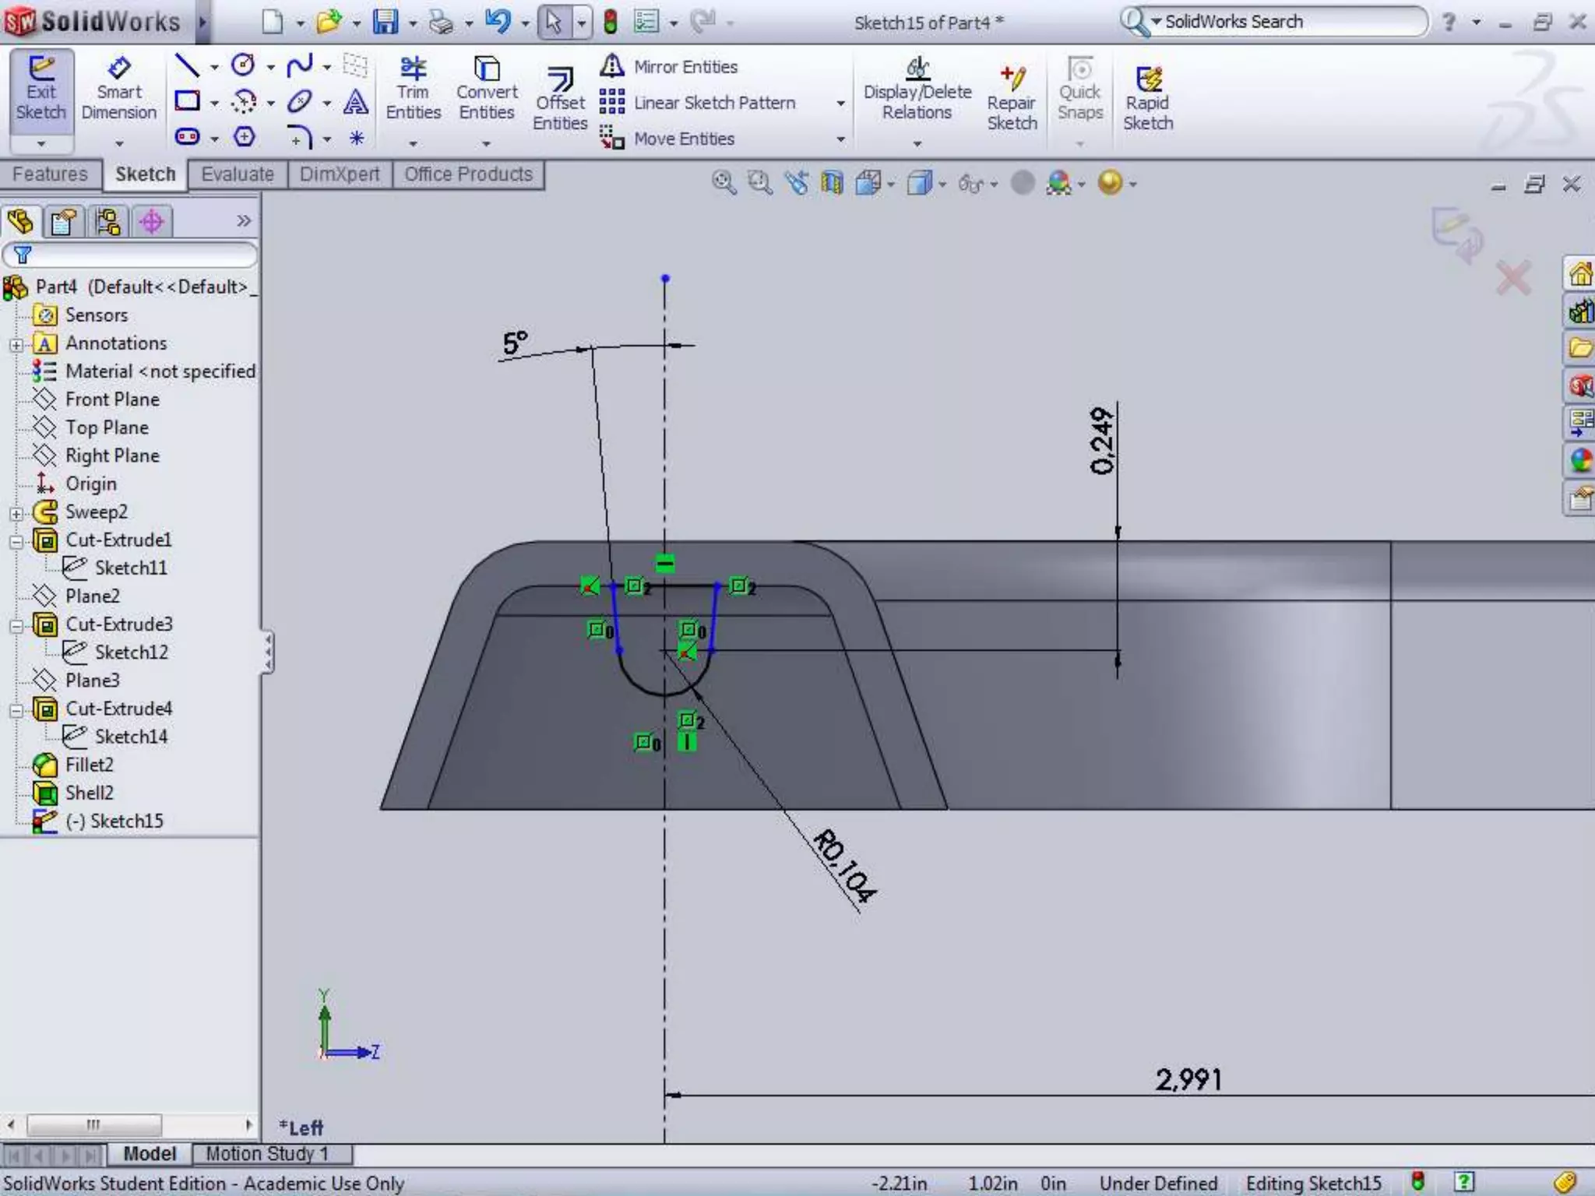The width and height of the screenshot is (1595, 1196).
Task: Switch to the Evaluate tab
Action: click(x=237, y=174)
